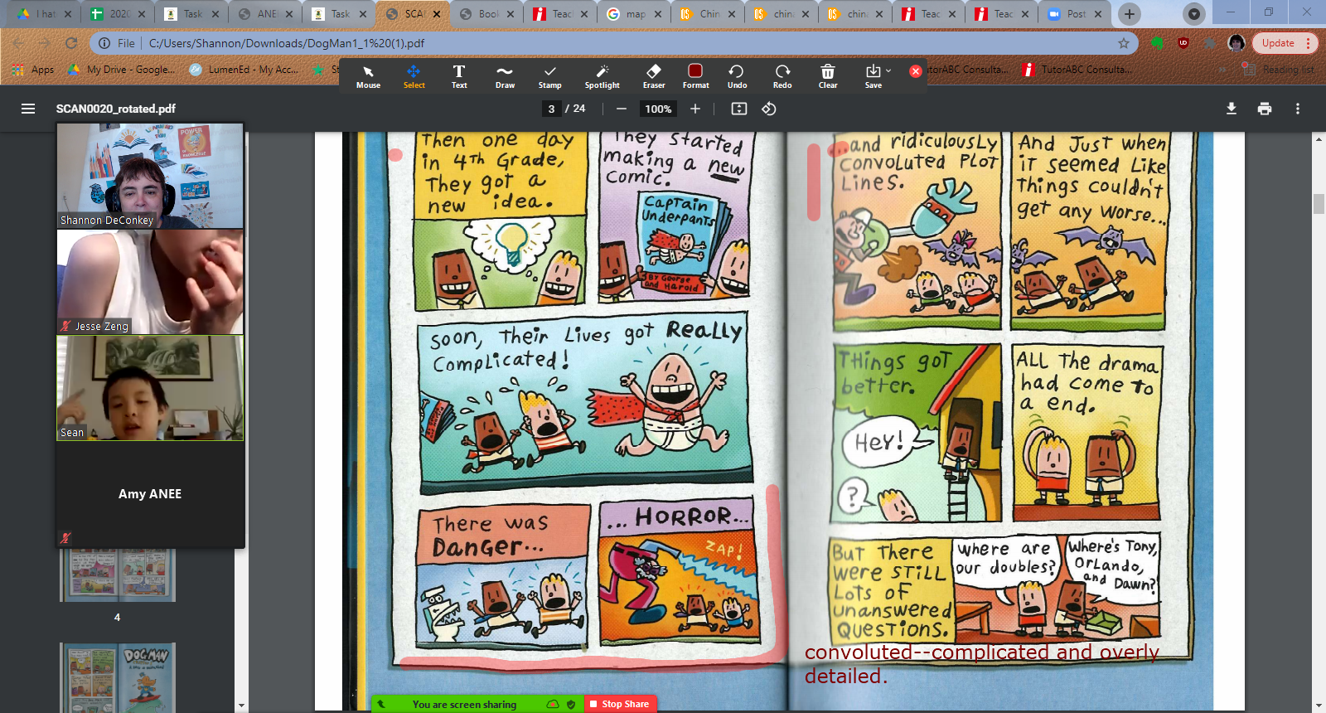Viewport: 1326px width, 713px height.
Task: Switch to the 'I hat' Drive tab
Action: 46,14
